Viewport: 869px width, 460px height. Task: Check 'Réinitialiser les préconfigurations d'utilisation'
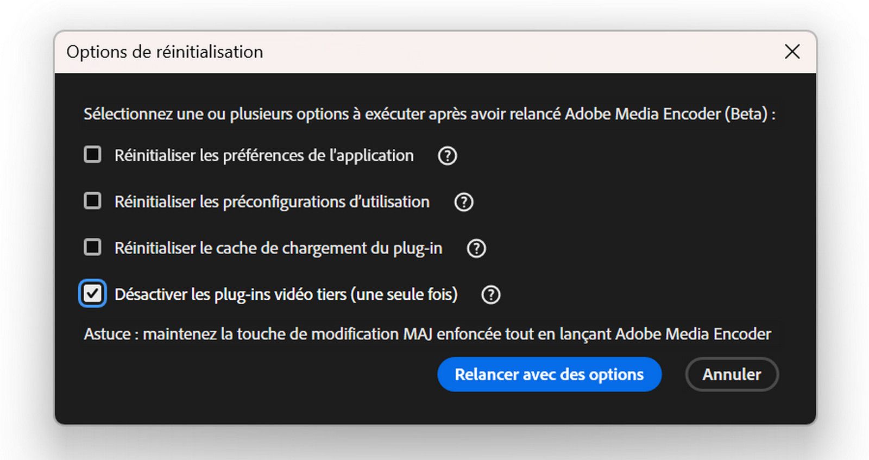[x=92, y=201]
